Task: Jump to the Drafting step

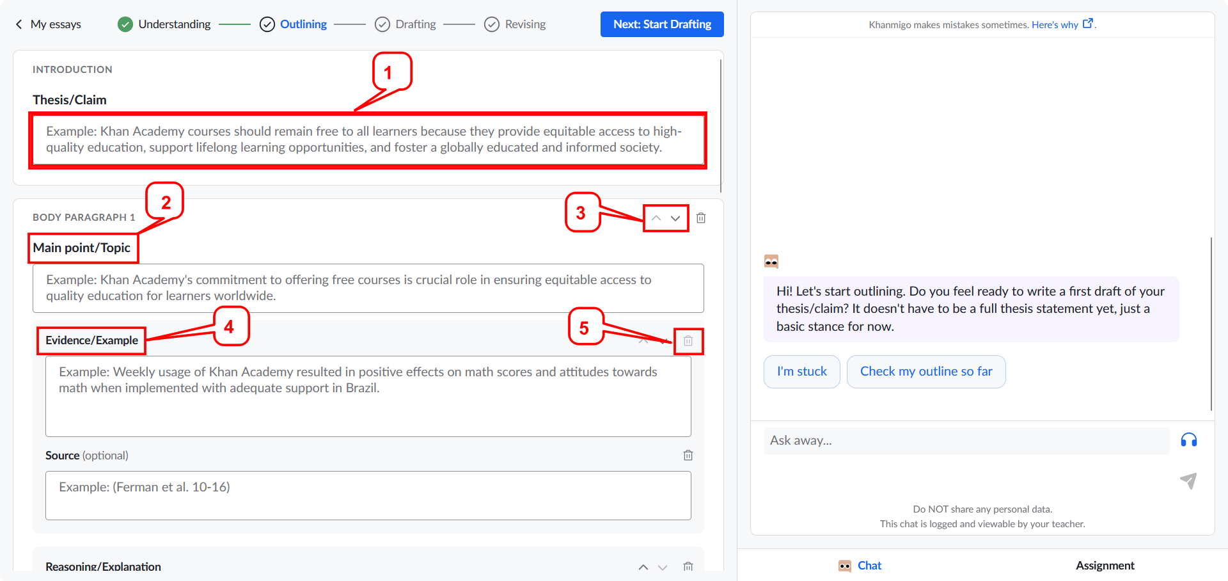Action: [x=415, y=24]
